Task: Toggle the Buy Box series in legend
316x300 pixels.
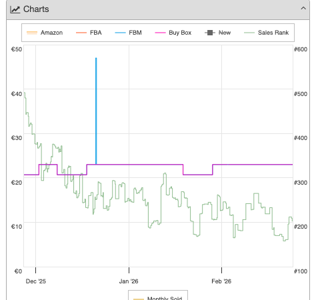Action: click(173, 33)
